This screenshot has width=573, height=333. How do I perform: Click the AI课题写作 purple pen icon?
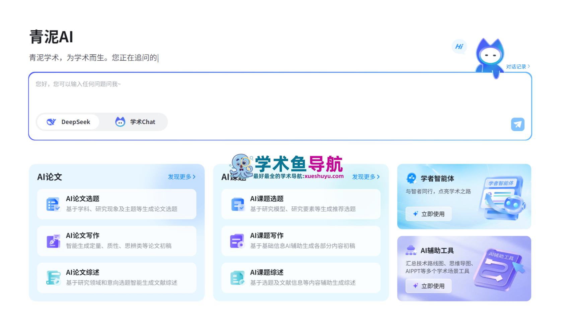237,241
